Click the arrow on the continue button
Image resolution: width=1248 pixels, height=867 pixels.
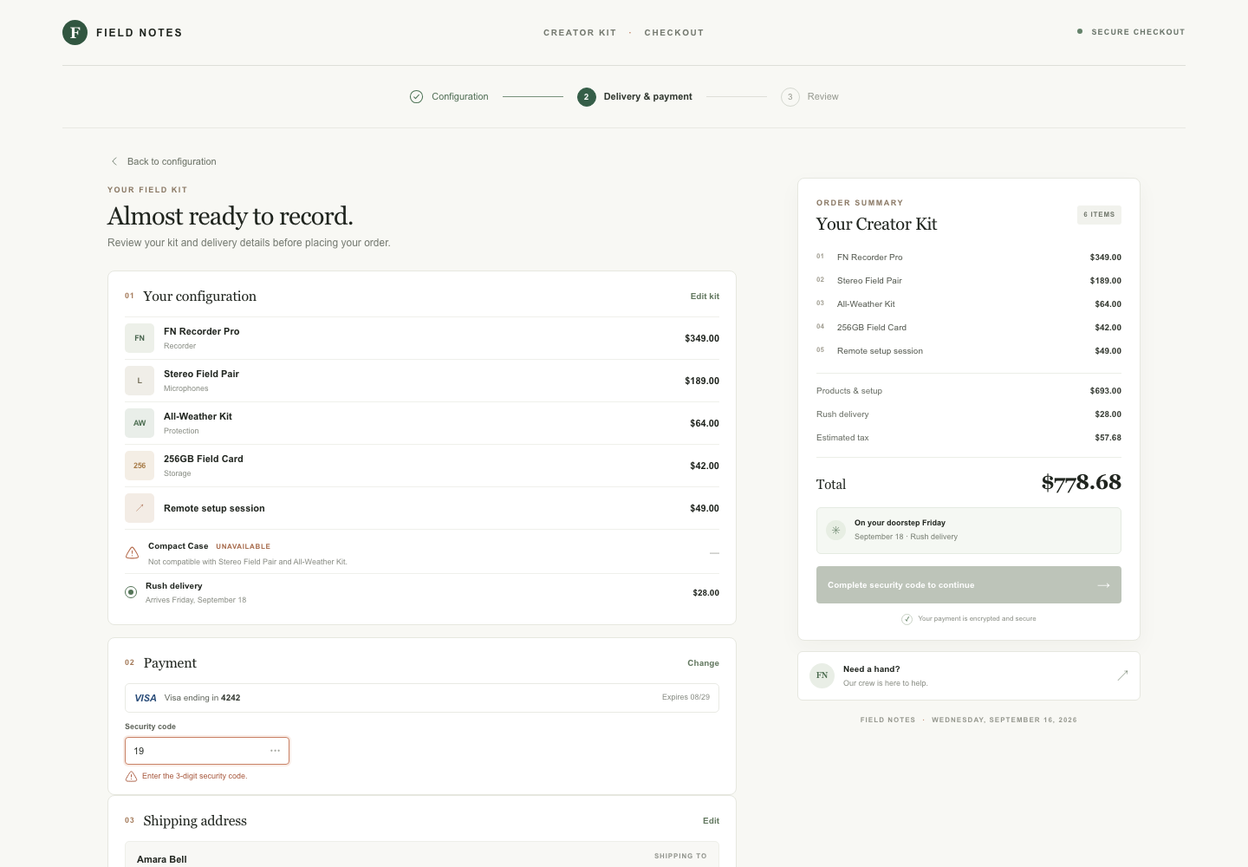tap(1103, 585)
